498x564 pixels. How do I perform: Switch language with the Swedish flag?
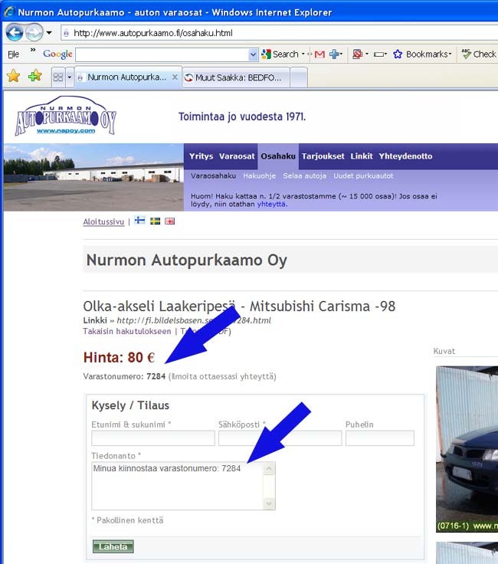155,221
